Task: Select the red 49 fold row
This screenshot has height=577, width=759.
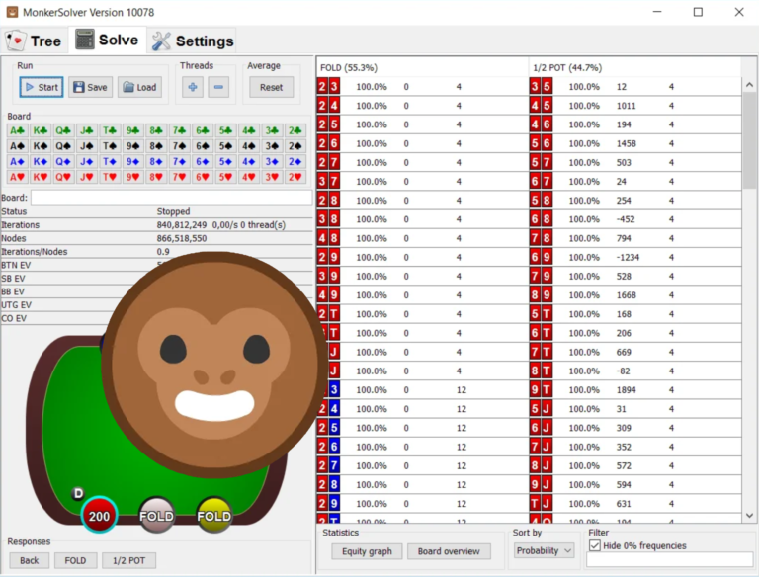Action: pyautogui.click(x=422, y=295)
